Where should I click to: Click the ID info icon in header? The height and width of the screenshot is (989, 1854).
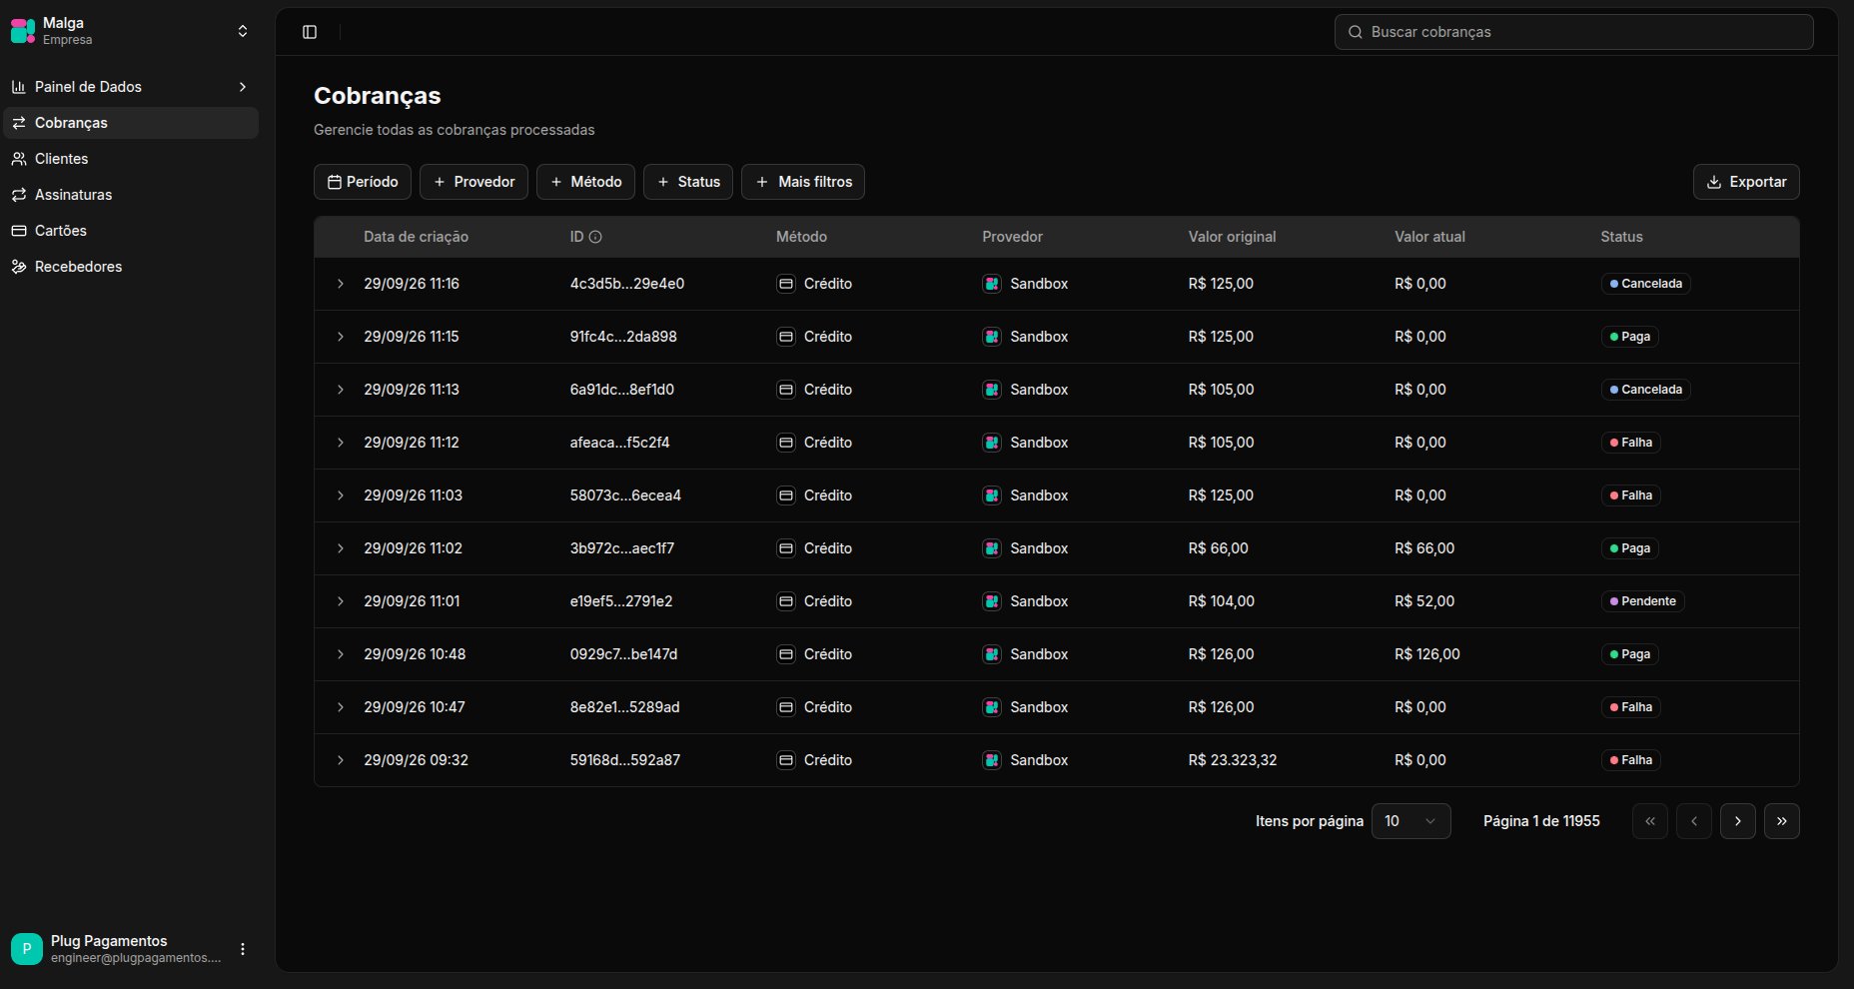pos(595,237)
